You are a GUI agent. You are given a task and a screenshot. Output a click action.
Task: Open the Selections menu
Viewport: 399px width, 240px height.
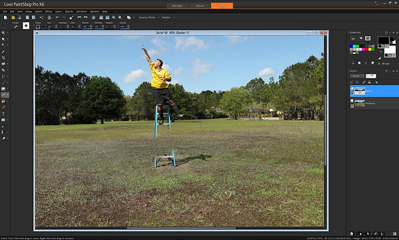point(81,11)
